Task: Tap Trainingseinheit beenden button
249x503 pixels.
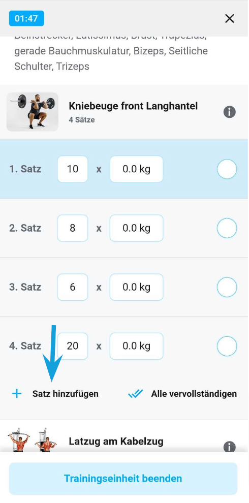Action: click(x=123, y=479)
